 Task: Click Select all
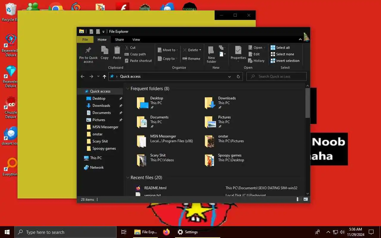pos(280,48)
